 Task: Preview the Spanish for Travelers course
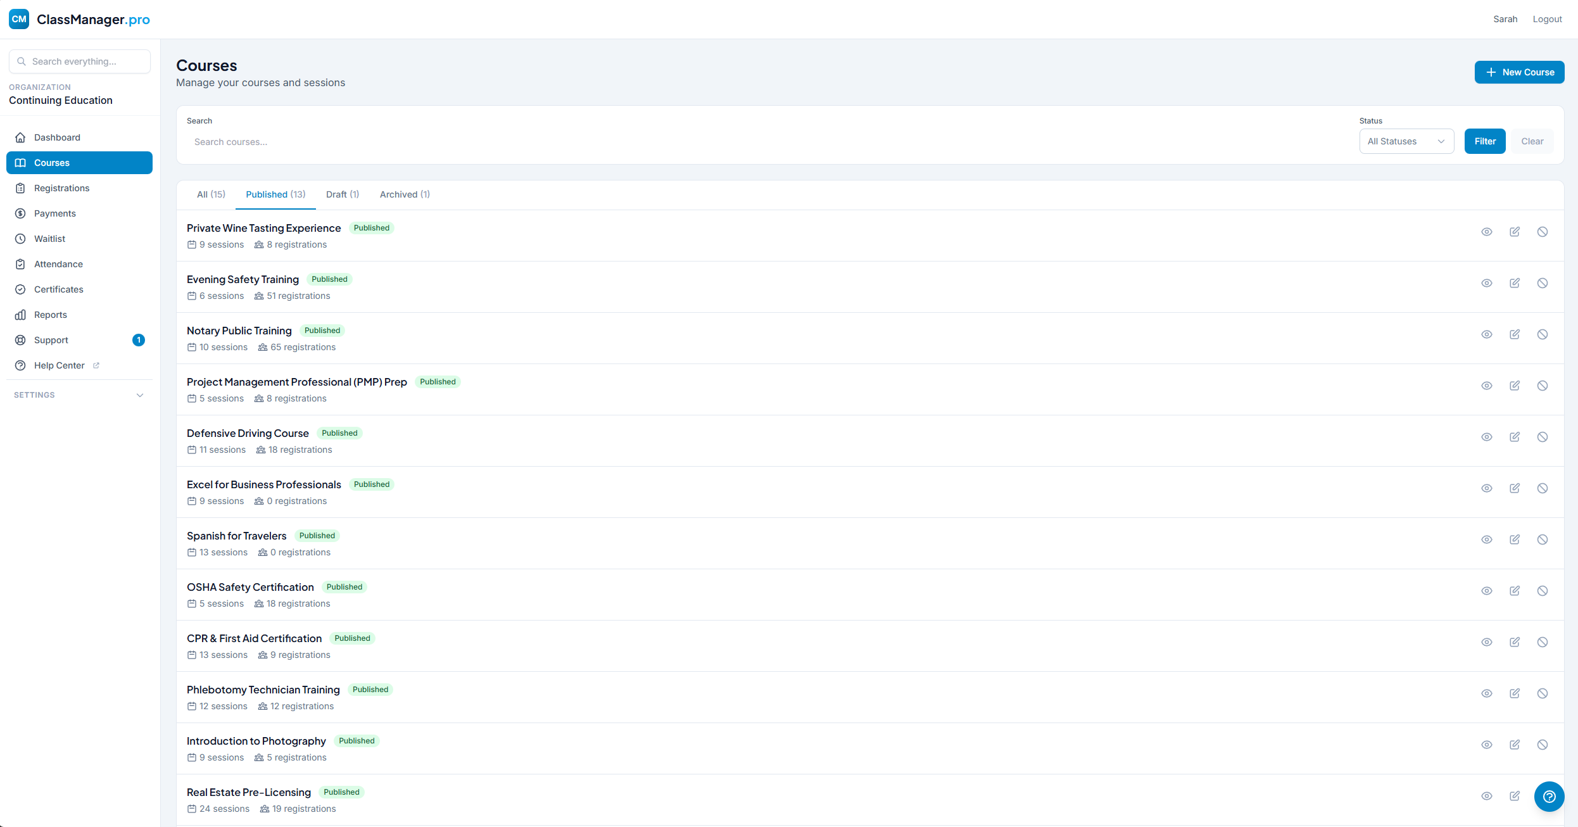tap(1487, 540)
